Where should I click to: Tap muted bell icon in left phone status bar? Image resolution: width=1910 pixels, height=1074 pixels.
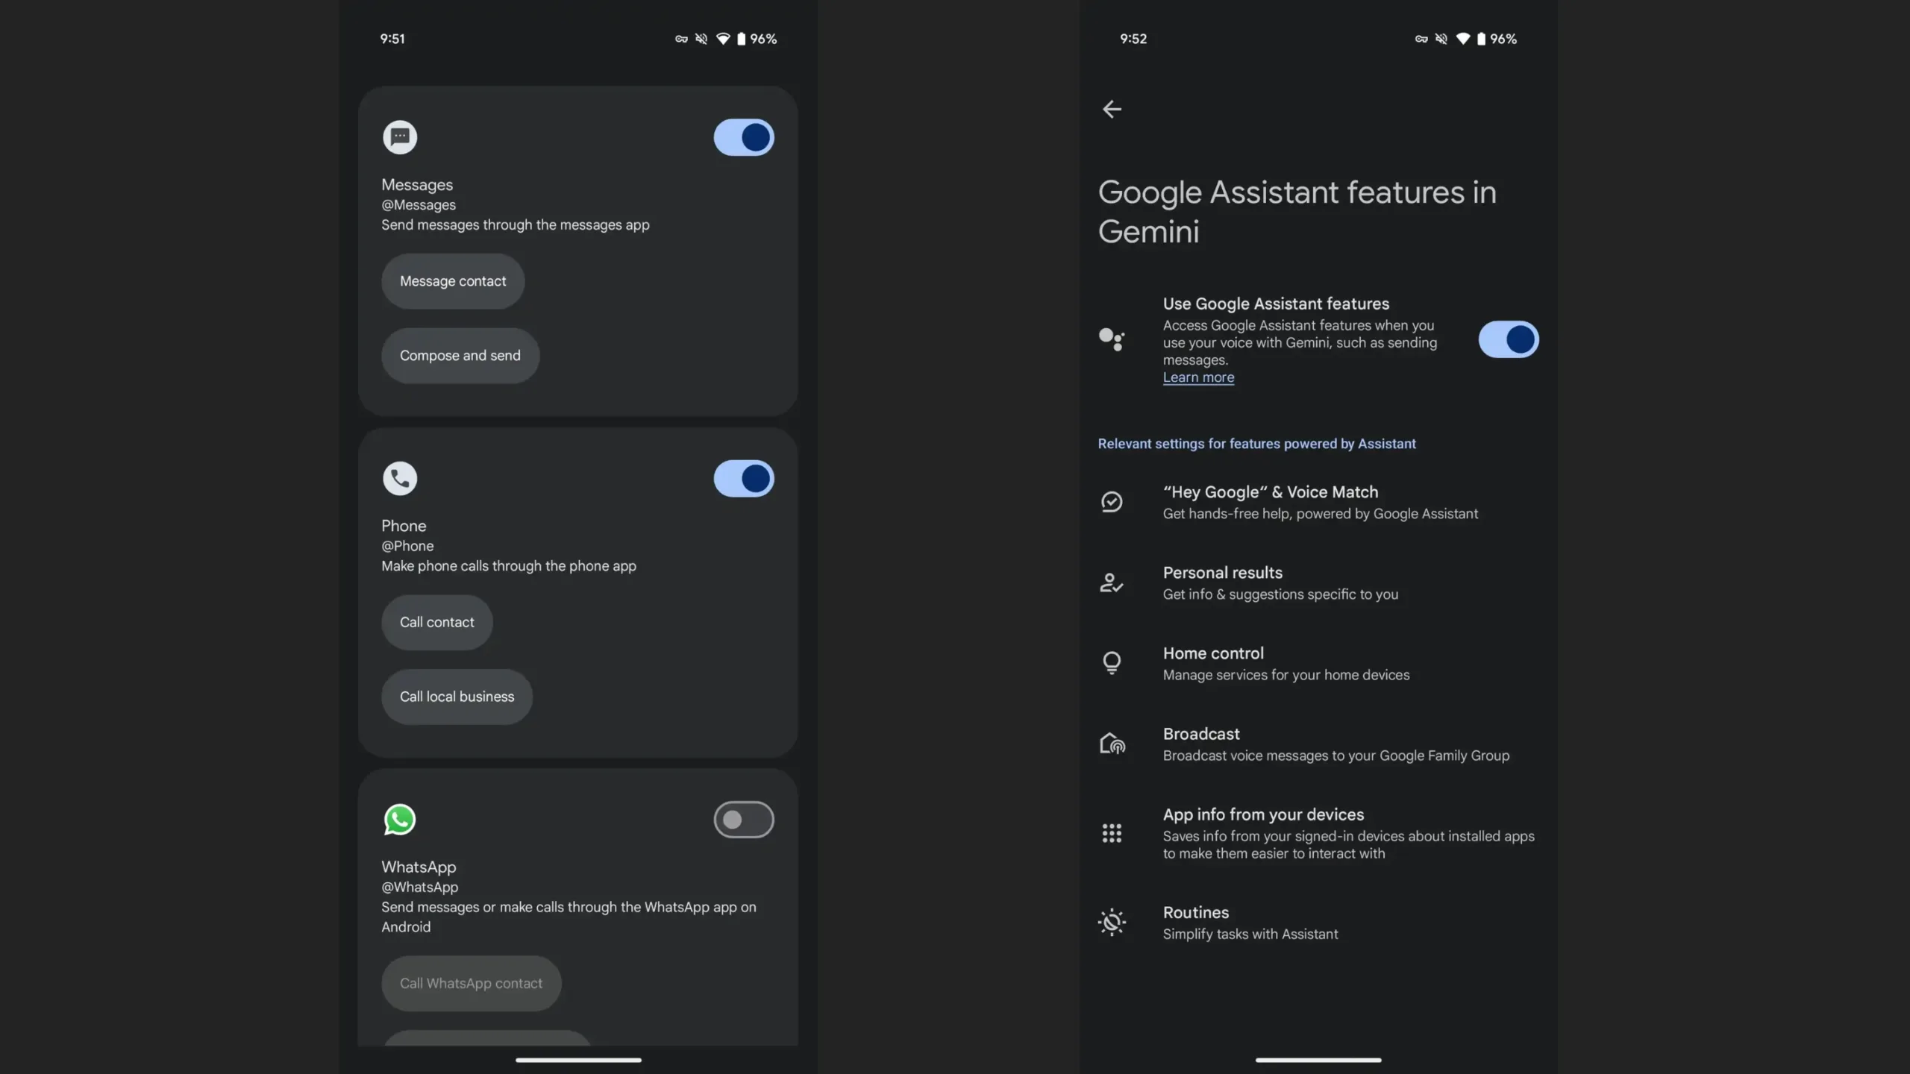701,39
